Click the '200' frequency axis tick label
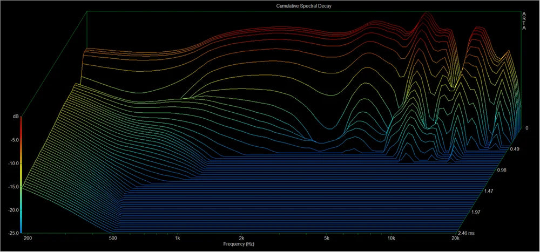540x252 pixels. pos(28,238)
